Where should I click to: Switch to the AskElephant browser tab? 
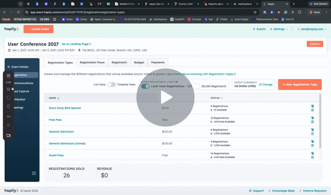[x=245, y=4]
